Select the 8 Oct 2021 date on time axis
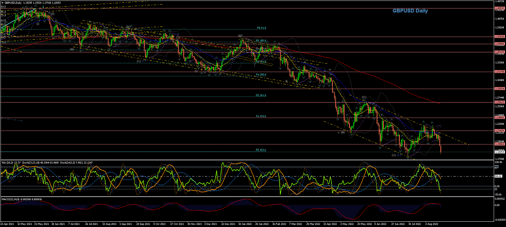This screenshot has width=506, height=227. [159, 224]
